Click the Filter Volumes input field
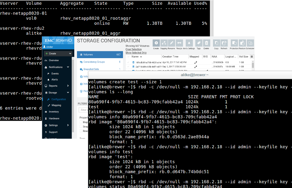Image resolution: width=292 pixels, height=188 pixels. click(x=83, y=110)
